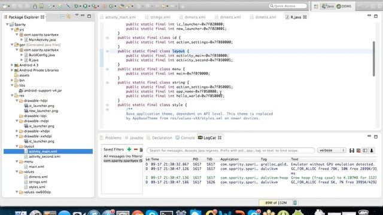Click the Quick Access search field
Image resolution: width=383 pixels, height=215 pixels.
pyautogui.click(x=288, y=6)
